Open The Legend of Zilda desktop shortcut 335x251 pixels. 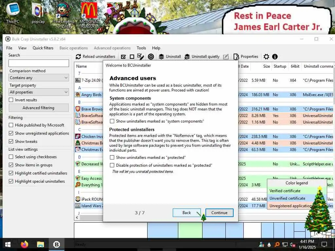64,15
